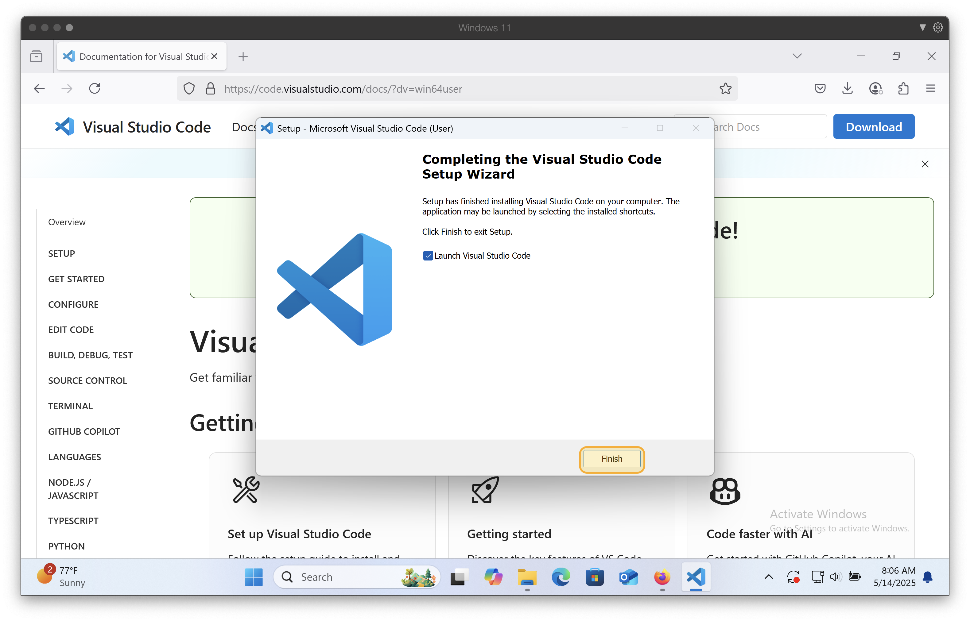This screenshot has height=621, width=970.
Task: Open Outlook from the taskbar
Action: click(628, 577)
